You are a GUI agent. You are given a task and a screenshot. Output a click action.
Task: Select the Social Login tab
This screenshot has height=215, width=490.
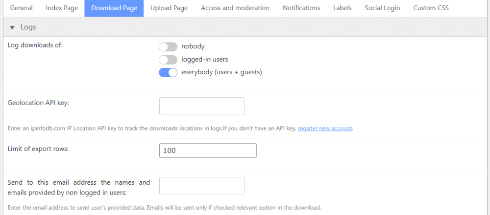tap(382, 8)
